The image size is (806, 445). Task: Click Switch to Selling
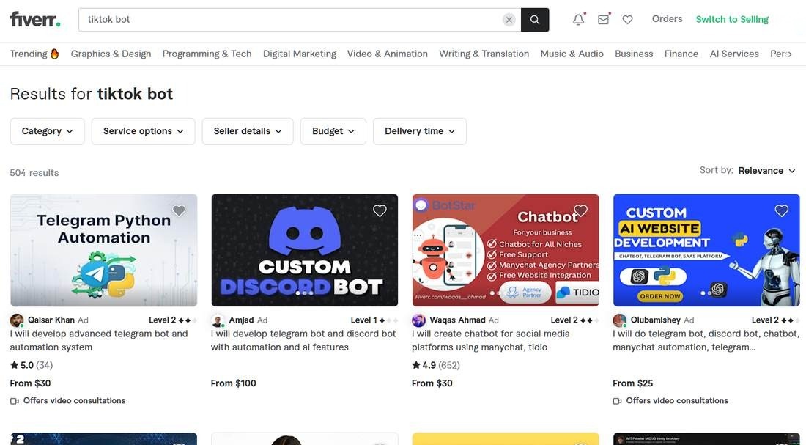click(732, 20)
